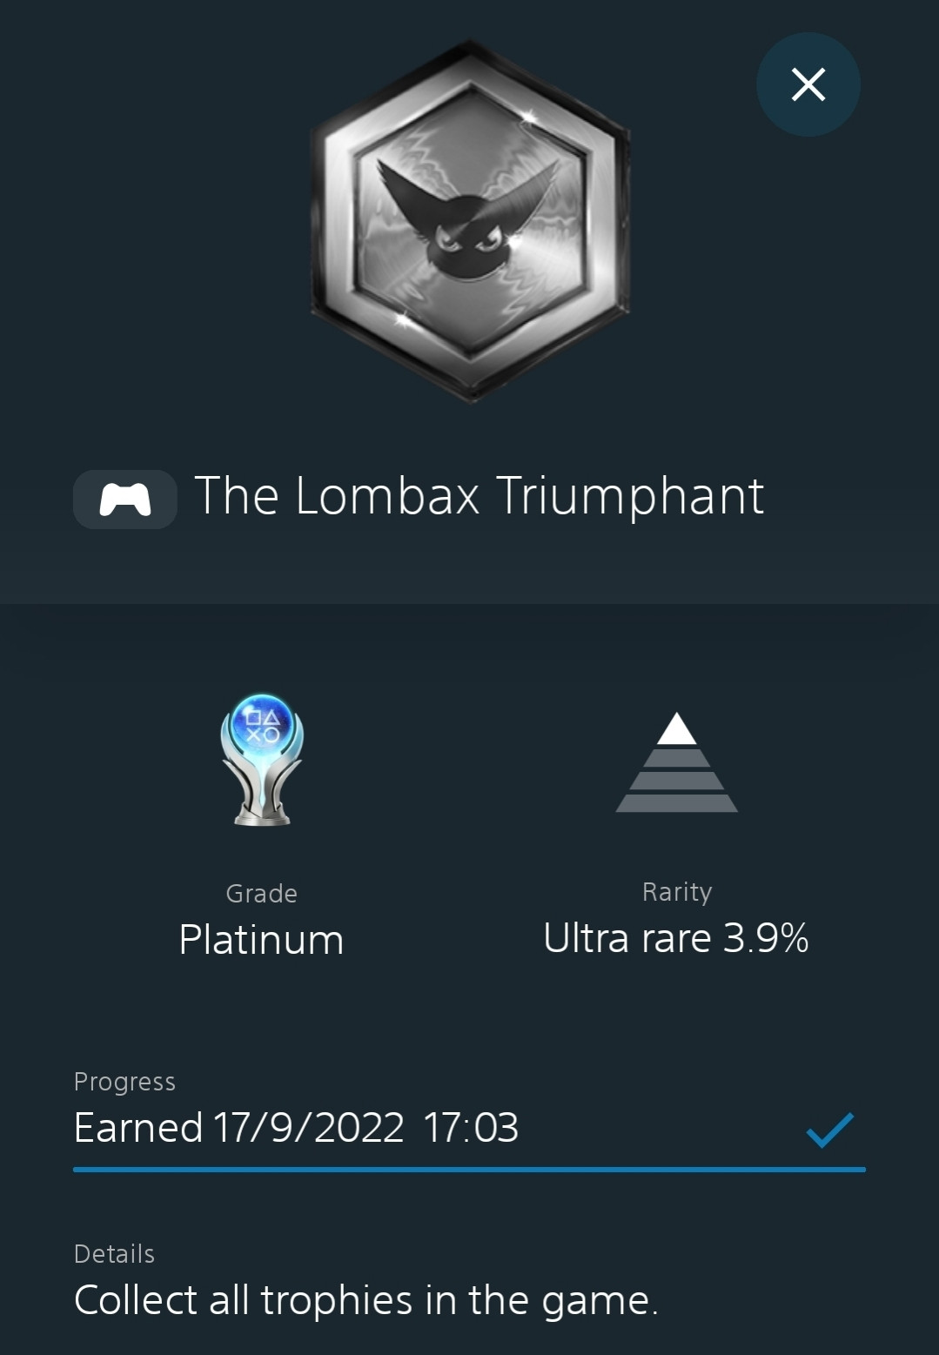Image resolution: width=939 pixels, height=1355 pixels.
Task: Click the Earned 17/9/2022 17:03 date text
Action: click(296, 1128)
